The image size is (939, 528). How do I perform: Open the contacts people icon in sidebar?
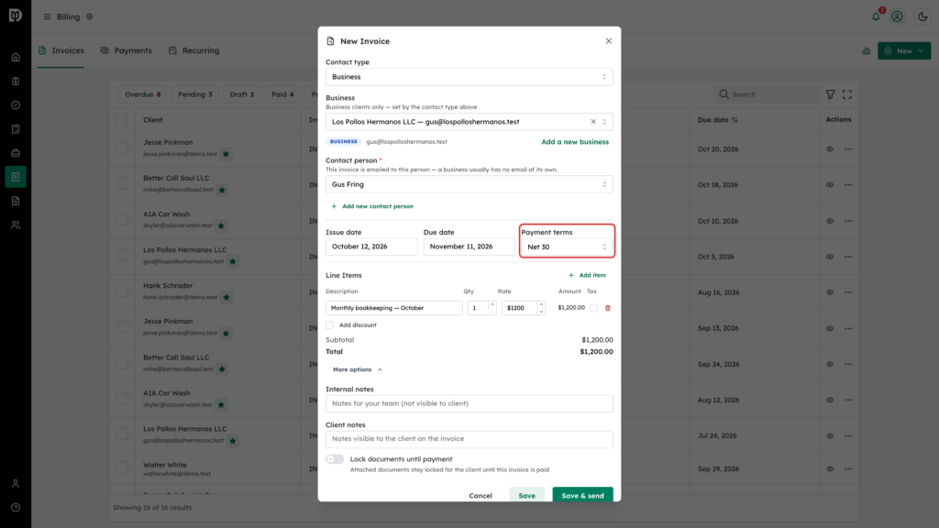(x=16, y=225)
